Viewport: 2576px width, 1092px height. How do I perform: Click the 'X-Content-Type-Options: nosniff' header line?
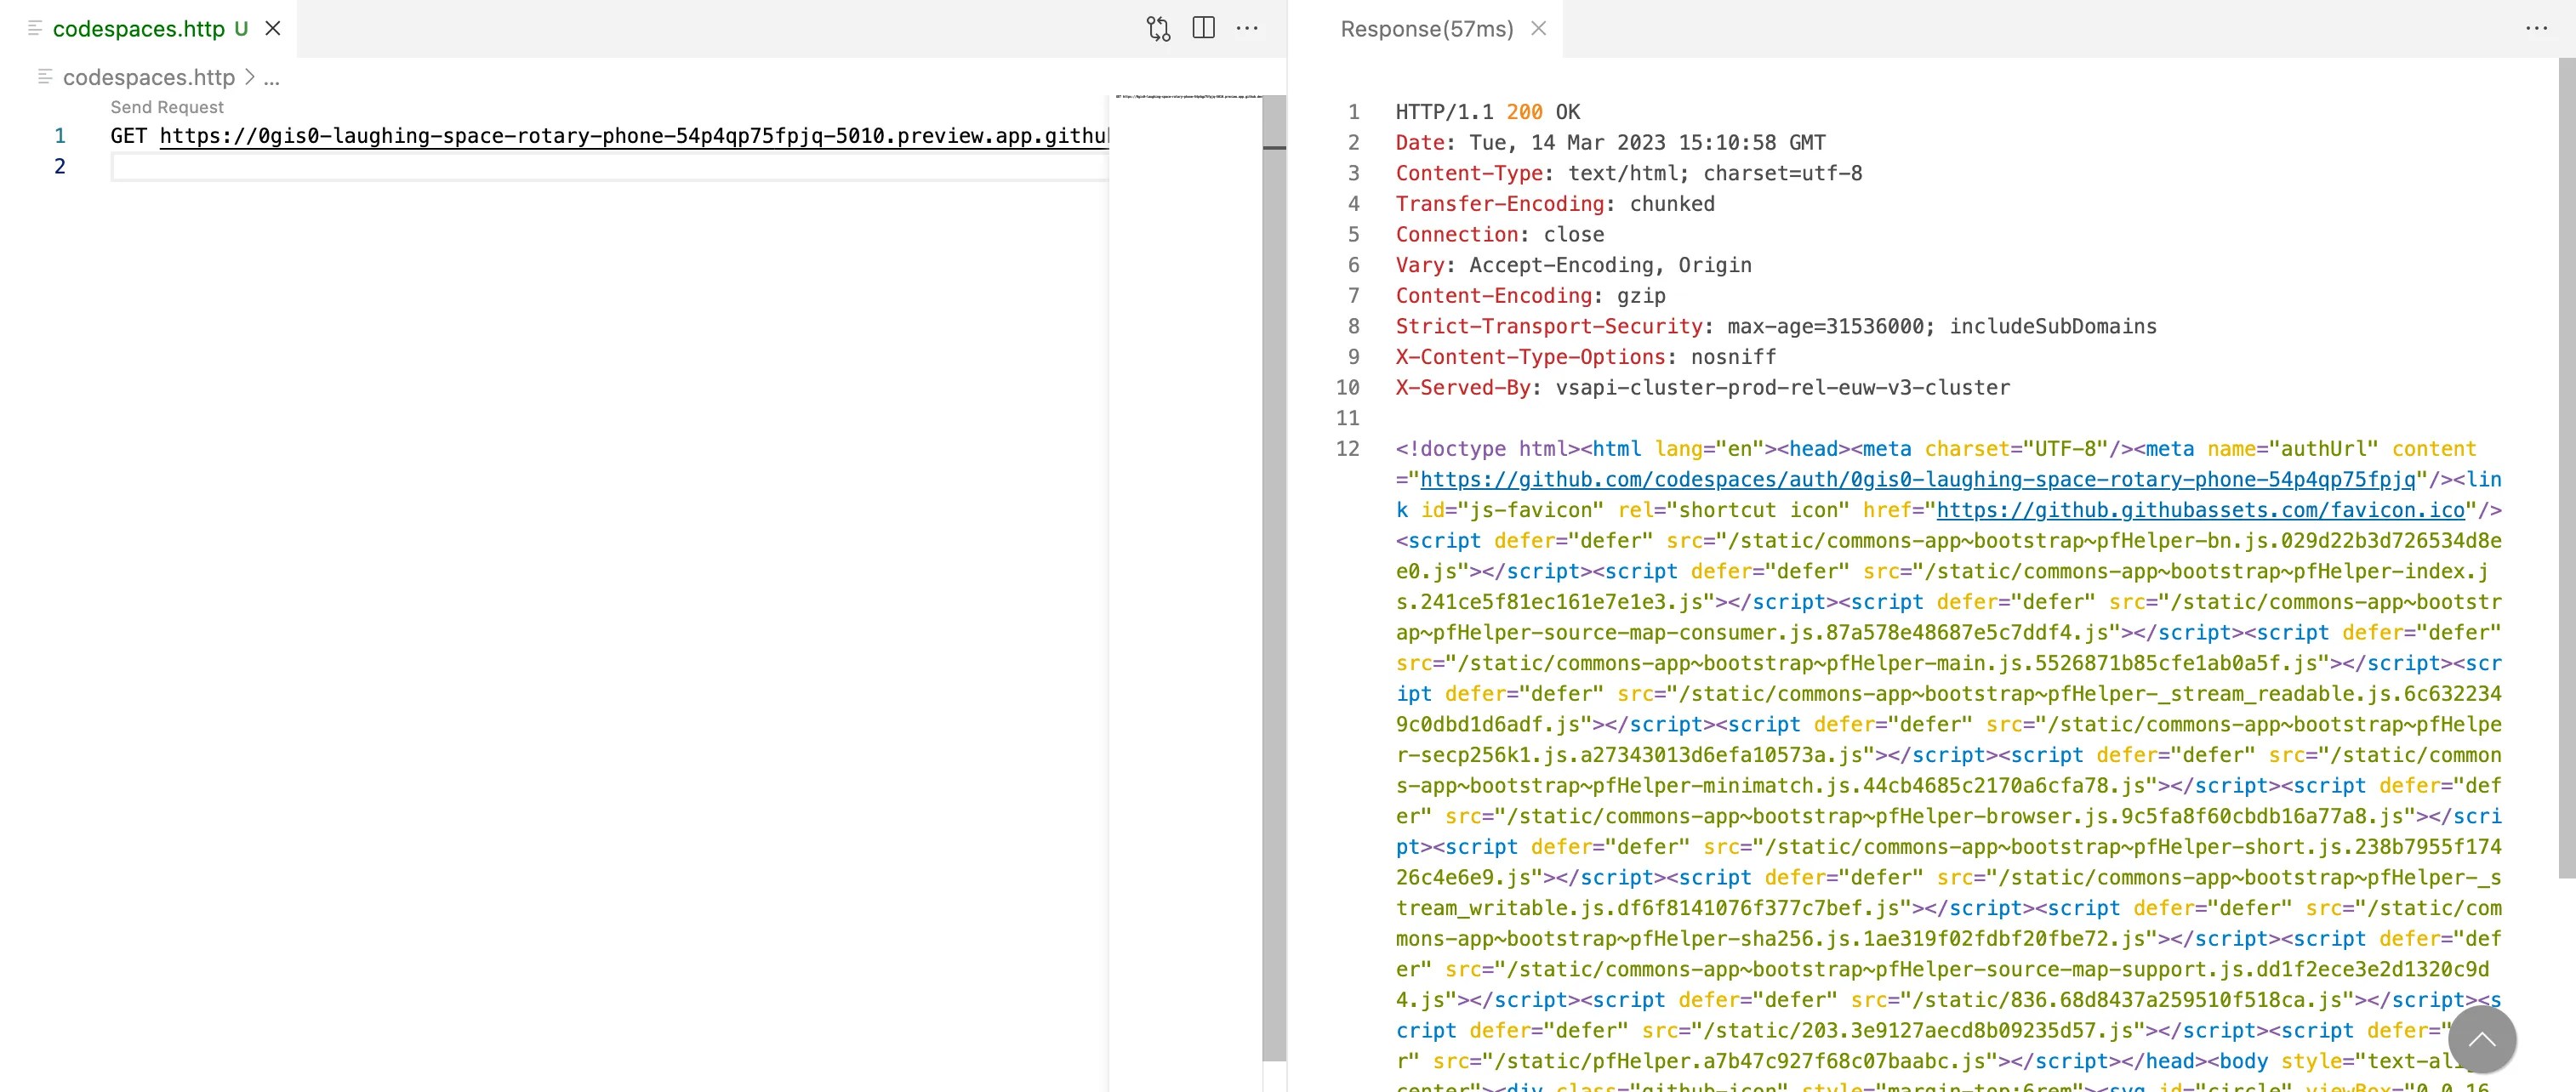pyautogui.click(x=1586, y=357)
